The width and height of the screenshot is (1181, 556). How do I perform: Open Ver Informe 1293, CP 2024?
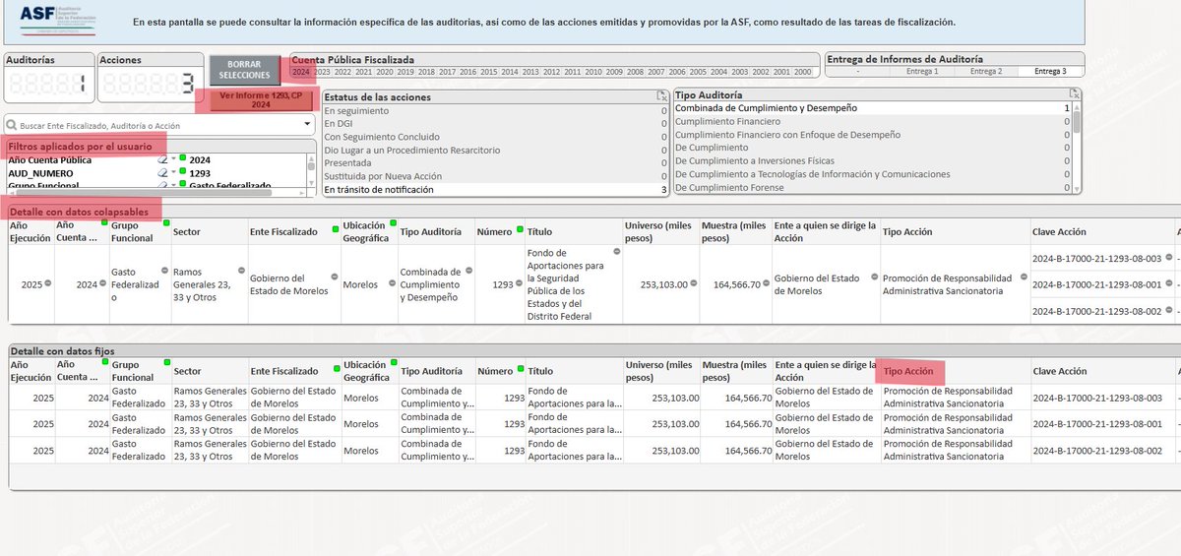coord(259,99)
